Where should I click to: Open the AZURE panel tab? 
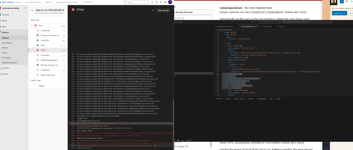278,99
